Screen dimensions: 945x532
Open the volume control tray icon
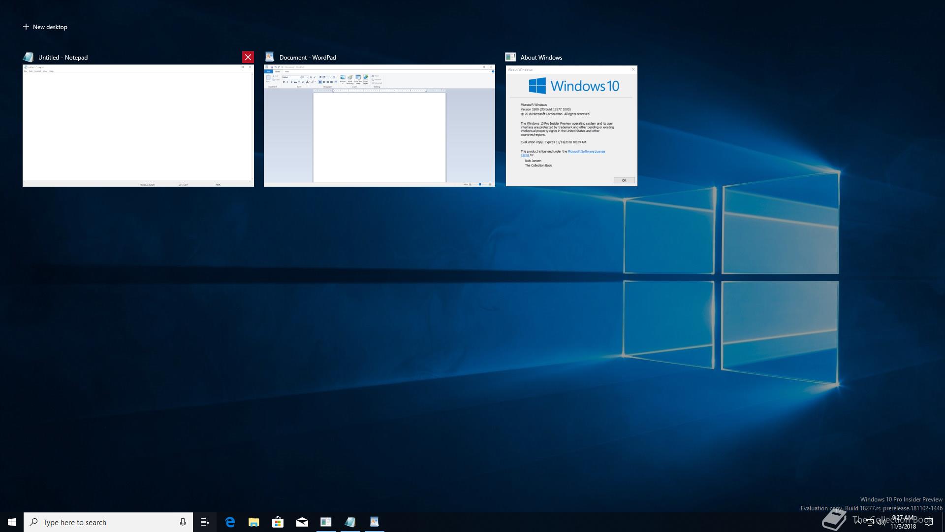(882, 522)
